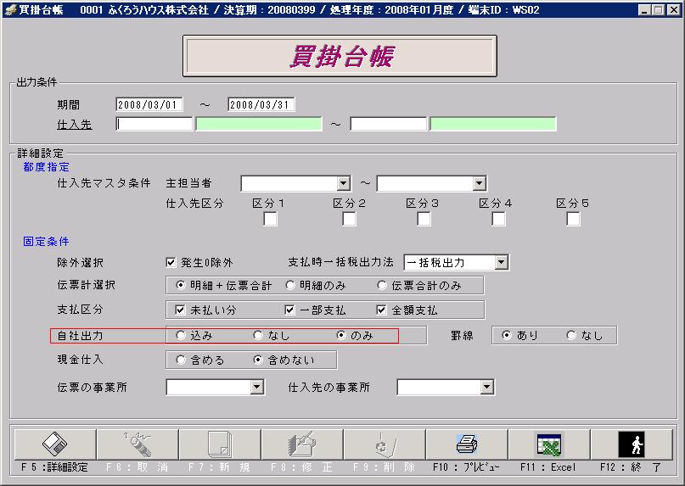The image size is (685, 486).
Task: Click the application icon in title bar
Action: (10, 9)
